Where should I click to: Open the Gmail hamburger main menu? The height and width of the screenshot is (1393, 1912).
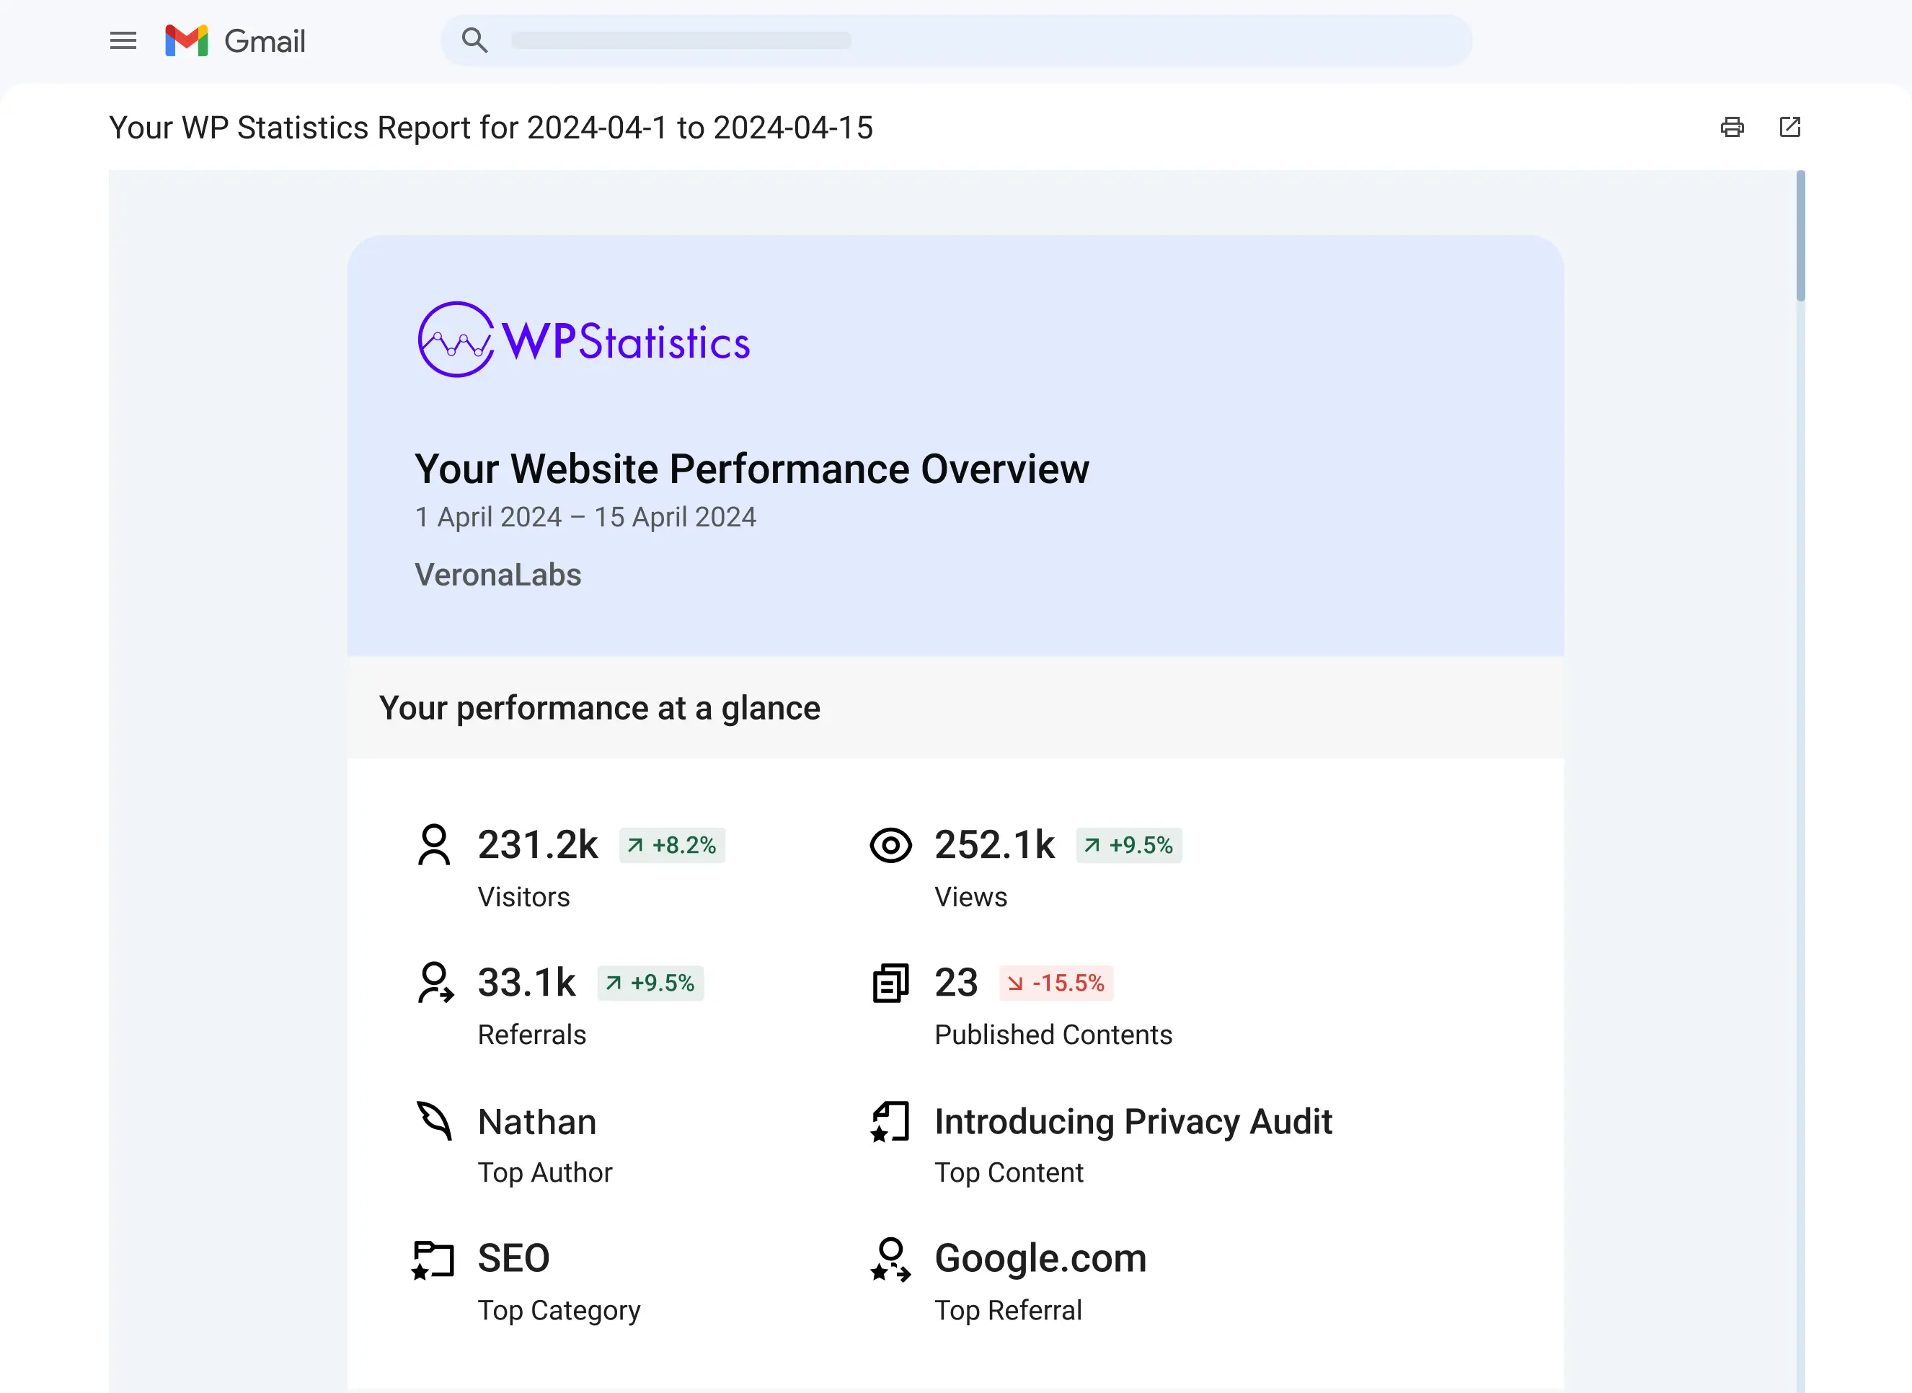click(x=123, y=40)
